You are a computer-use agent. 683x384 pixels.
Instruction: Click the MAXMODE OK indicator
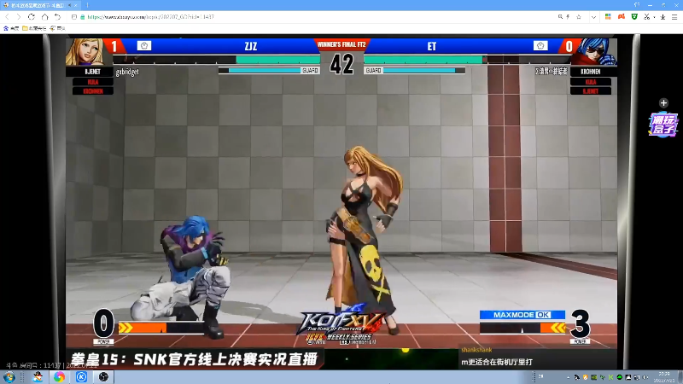click(522, 315)
